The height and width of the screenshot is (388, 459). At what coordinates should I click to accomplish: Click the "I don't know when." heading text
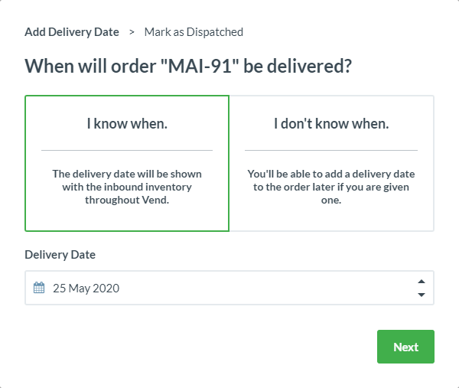(331, 123)
